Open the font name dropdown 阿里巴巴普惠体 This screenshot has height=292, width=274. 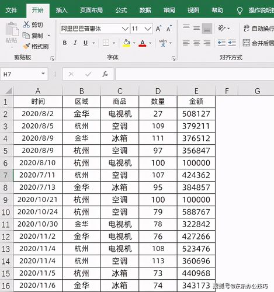pyautogui.click(x=125, y=29)
